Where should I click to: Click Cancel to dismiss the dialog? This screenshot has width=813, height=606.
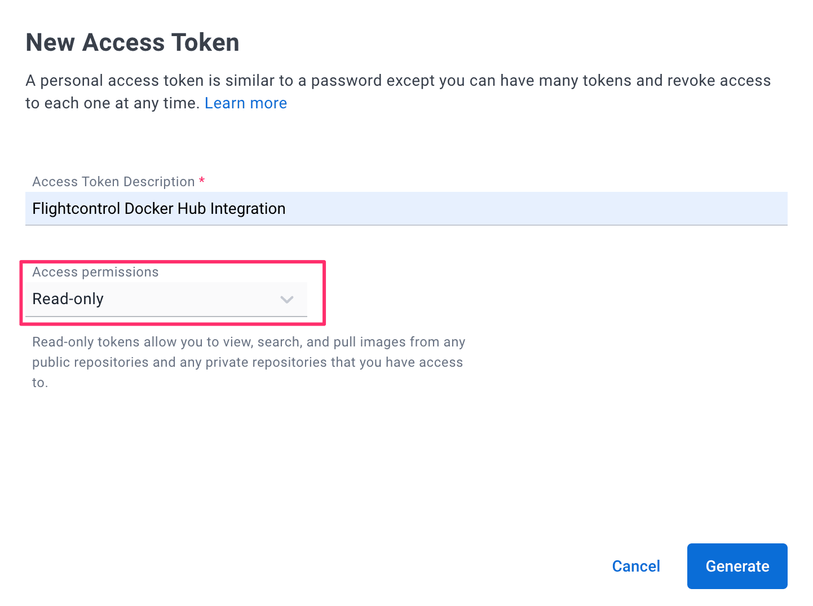(636, 566)
